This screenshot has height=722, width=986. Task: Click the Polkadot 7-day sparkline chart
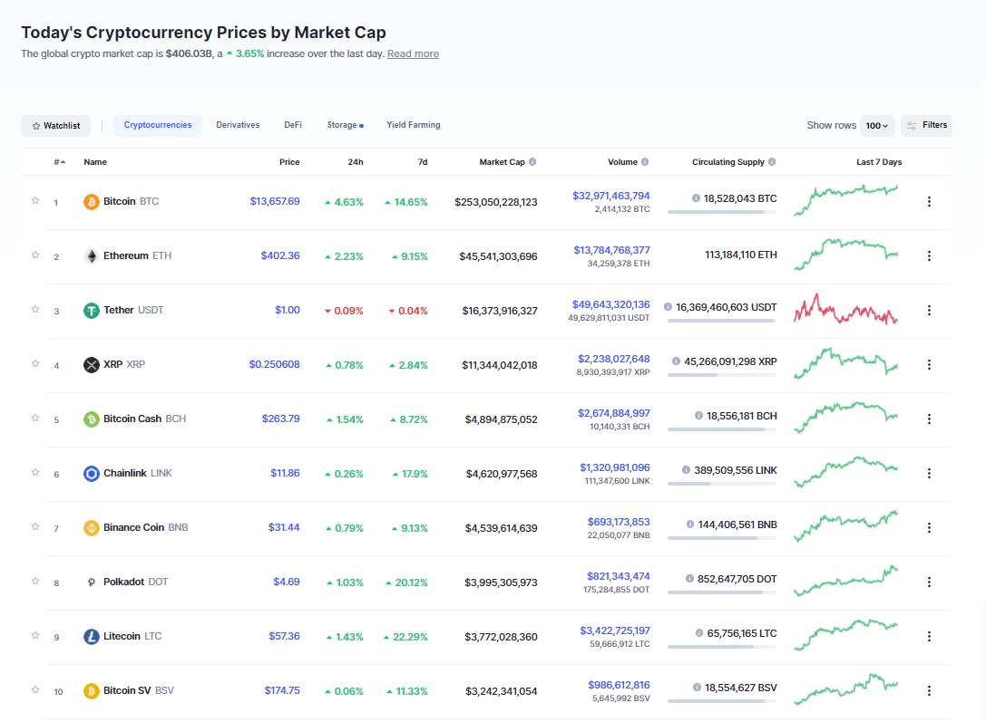click(845, 581)
